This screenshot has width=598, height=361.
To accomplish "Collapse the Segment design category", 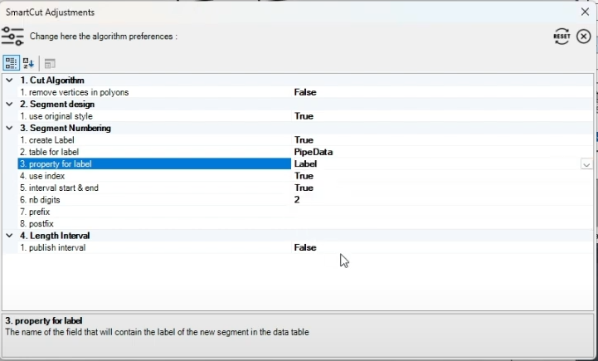I will point(9,105).
